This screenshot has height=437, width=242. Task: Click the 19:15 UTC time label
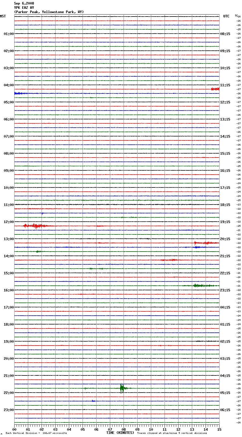pos(225,222)
